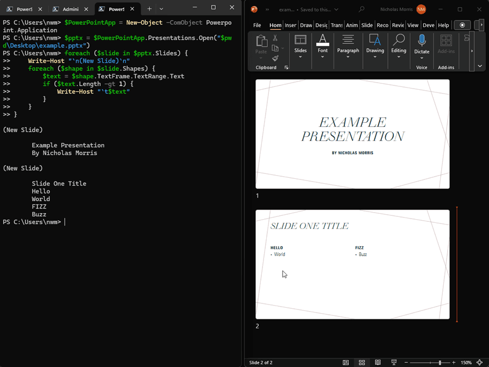Expand the Dictate dropdown arrow
Screen dimensions: 489x367
(x=422, y=58)
